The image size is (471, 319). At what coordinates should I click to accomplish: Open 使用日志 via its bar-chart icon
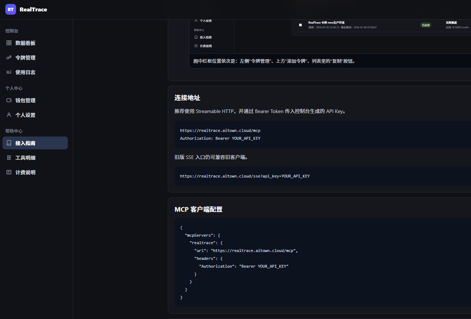pyautogui.click(x=9, y=72)
